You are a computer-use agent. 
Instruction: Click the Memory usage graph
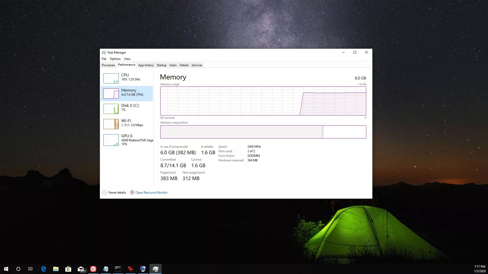(263, 101)
